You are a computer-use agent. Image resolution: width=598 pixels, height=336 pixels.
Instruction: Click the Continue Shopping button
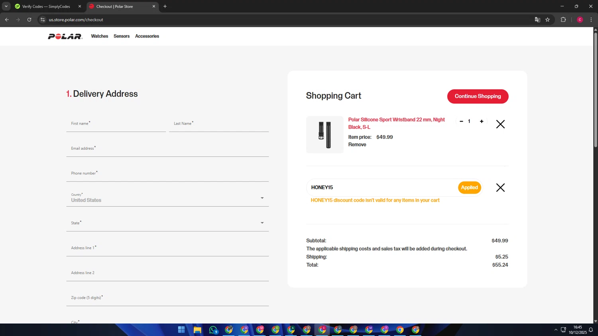click(478, 96)
